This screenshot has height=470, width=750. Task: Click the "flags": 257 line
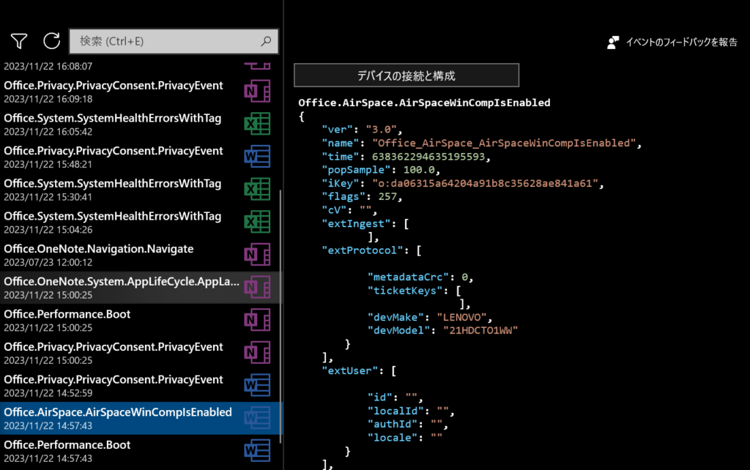(362, 196)
